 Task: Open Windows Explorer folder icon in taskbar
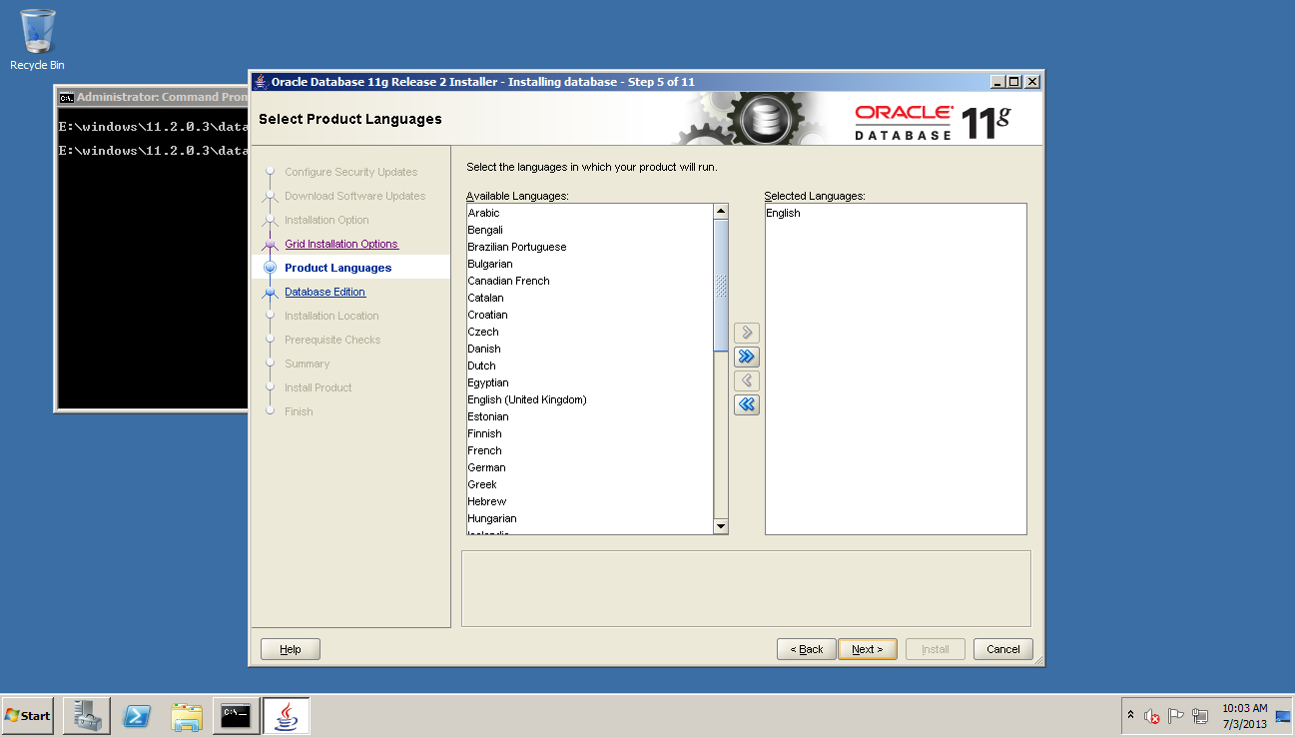[x=187, y=716]
